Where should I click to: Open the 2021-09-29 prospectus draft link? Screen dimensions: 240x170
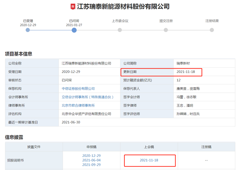tap(91, 165)
